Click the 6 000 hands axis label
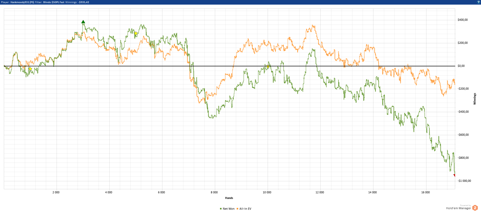The width and height of the screenshot is (481, 212). [161, 192]
